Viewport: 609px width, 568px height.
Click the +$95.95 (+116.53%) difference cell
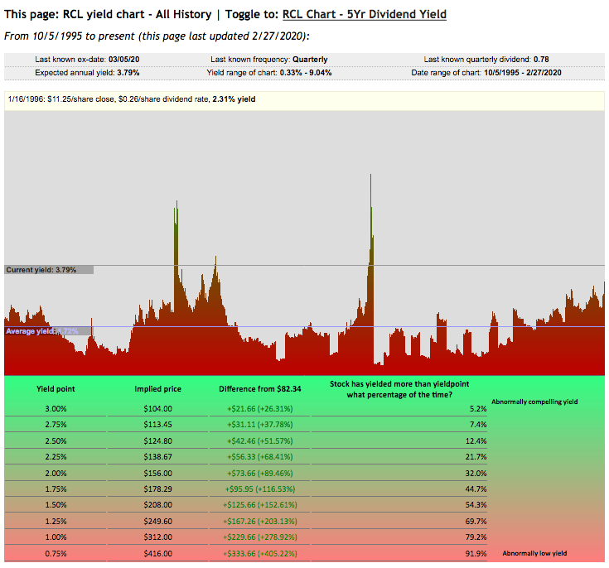coord(260,489)
